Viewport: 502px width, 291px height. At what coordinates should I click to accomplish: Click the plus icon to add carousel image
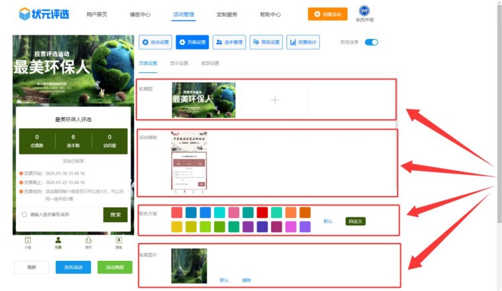pyautogui.click(x=274, y=100)
